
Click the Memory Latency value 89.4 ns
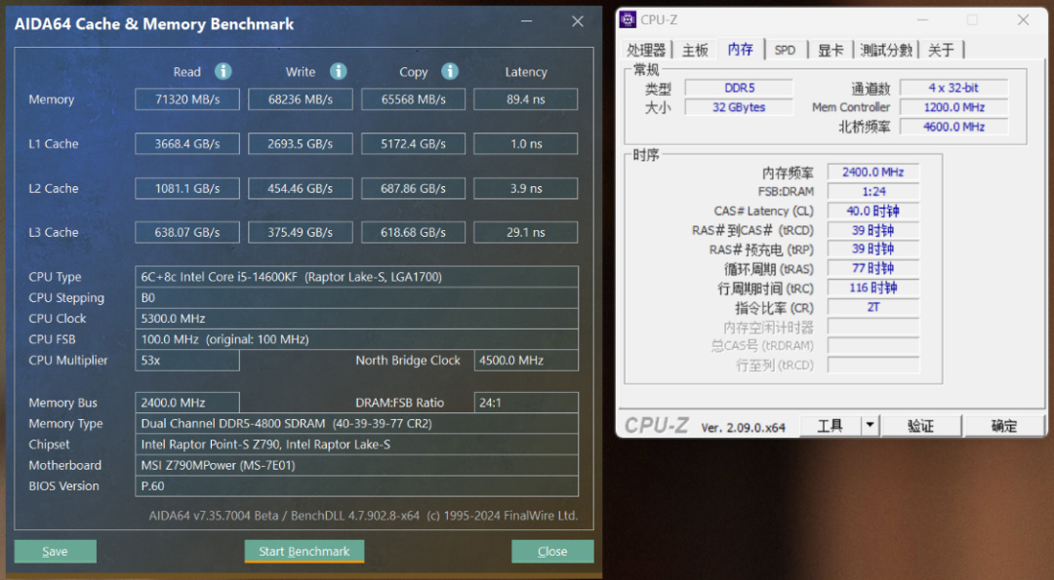(526, 99)
